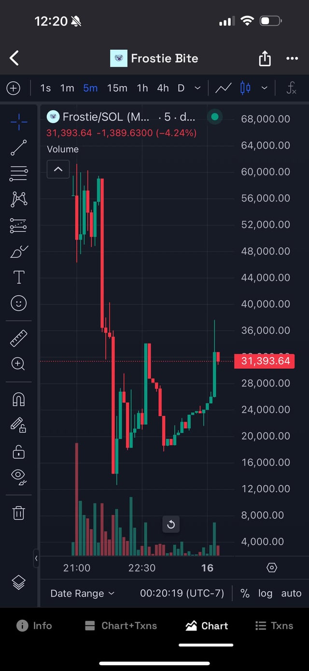Open the Date Range dropdown
309x671 pixels.
click(83, 593)
